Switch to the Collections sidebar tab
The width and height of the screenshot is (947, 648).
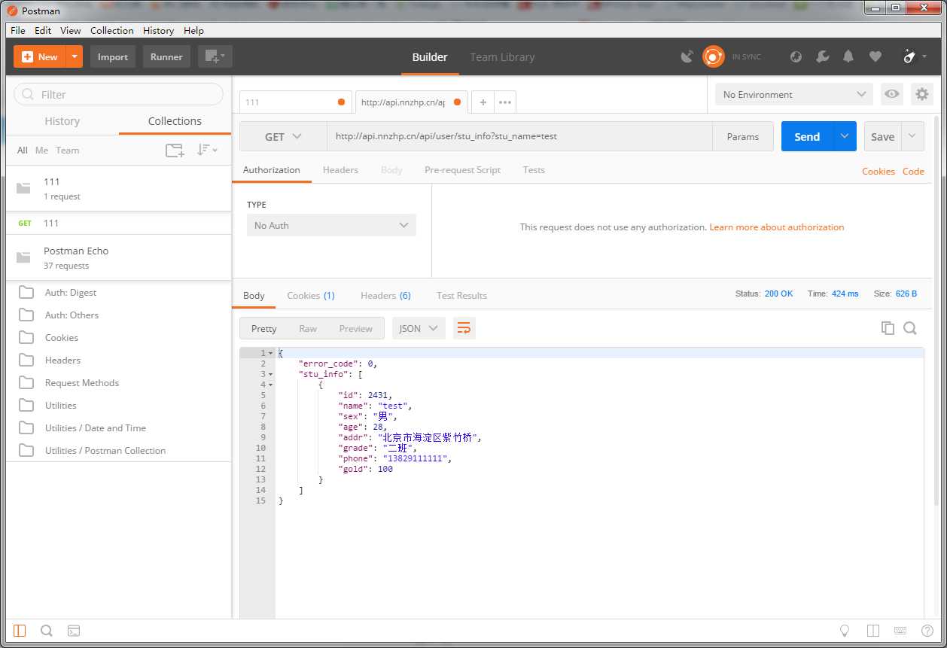[175, 121]
